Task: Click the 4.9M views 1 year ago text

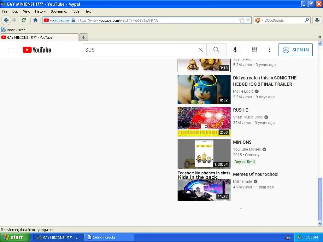Action: point(253,187)
